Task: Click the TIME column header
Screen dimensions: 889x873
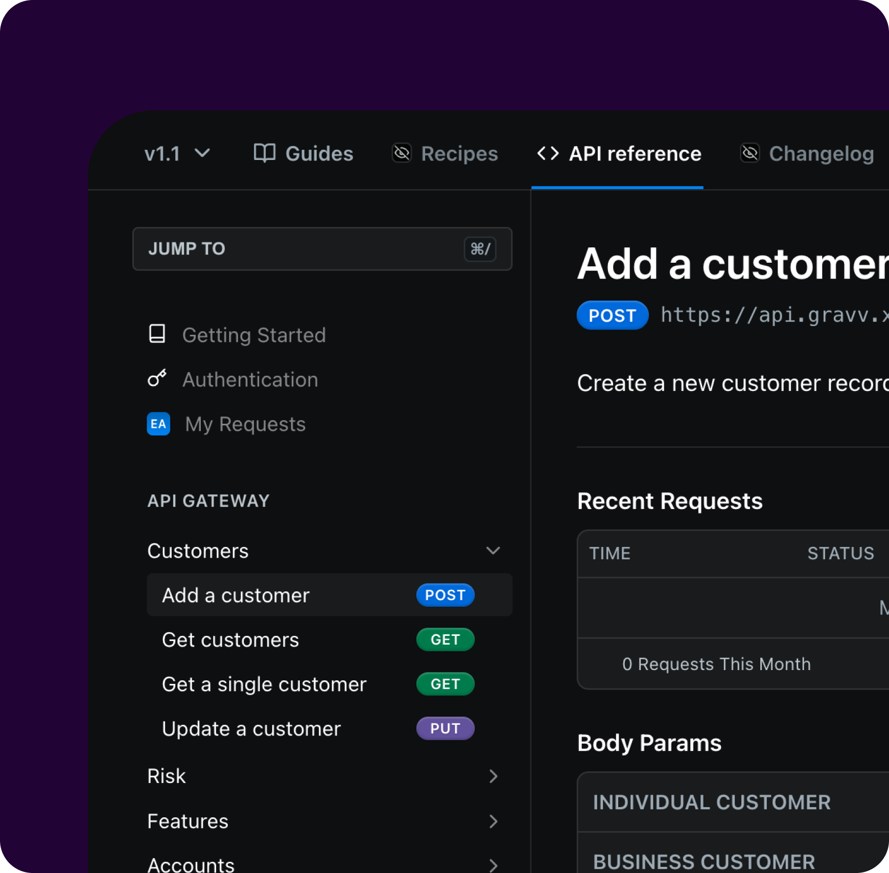Action: (610, 554)
